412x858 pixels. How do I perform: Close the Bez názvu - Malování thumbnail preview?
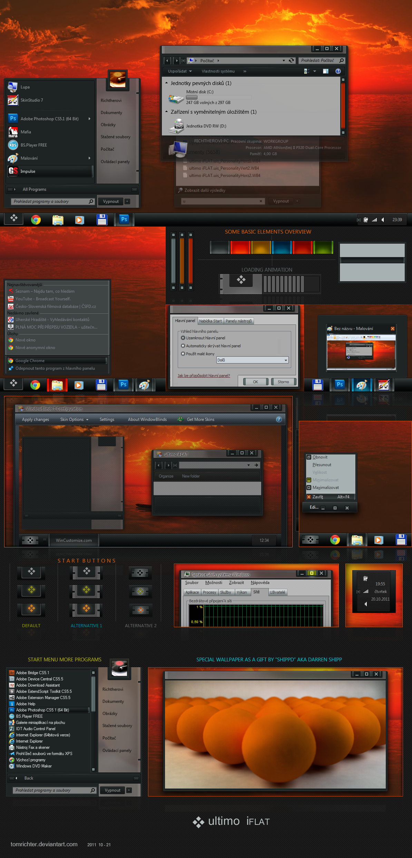(x=392, y=329)
